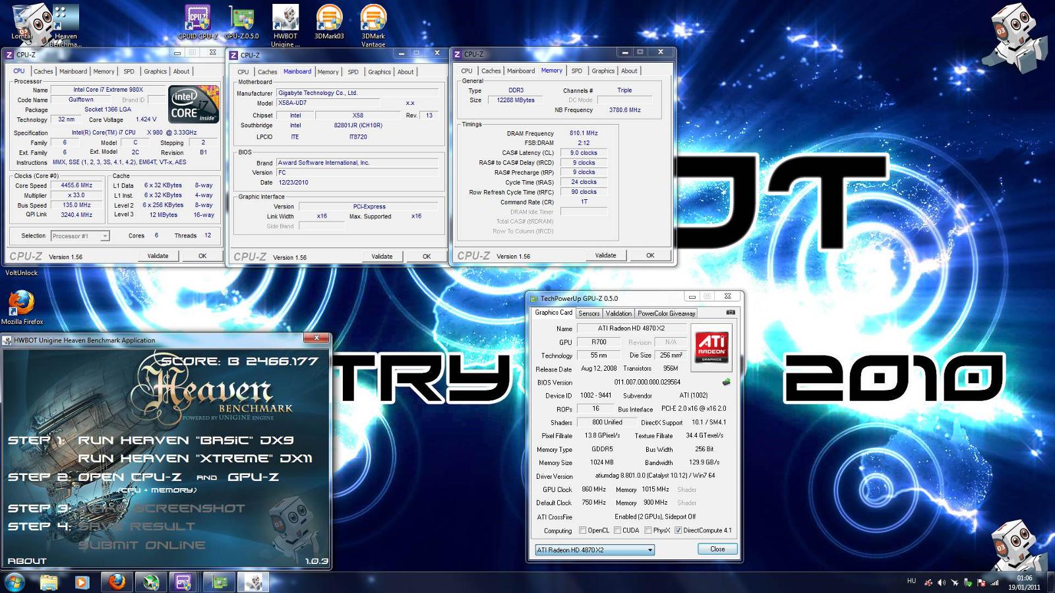Click DRAM Frequency value 810.1 MHz
The height and width of the screenshot is (593, 1055).
(x=584, y=133)
